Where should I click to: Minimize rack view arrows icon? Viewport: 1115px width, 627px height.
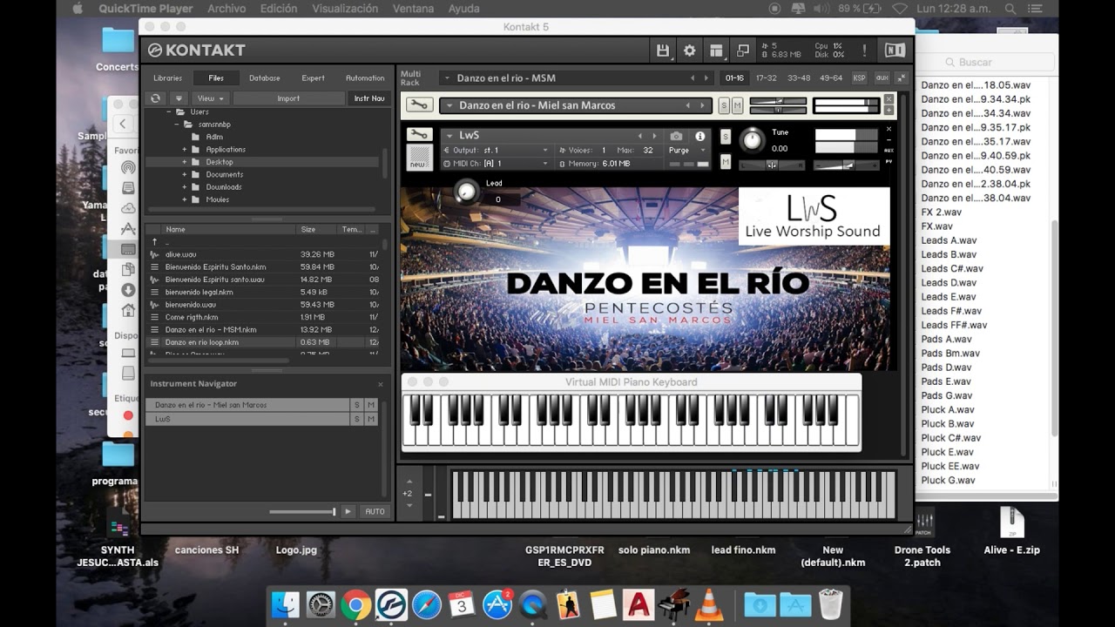(x=900, y=78)
